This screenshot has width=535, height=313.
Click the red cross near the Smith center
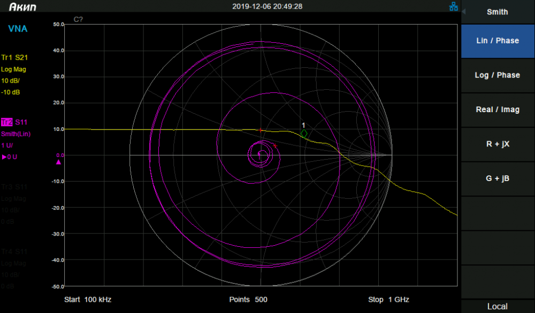click(275, 146)
